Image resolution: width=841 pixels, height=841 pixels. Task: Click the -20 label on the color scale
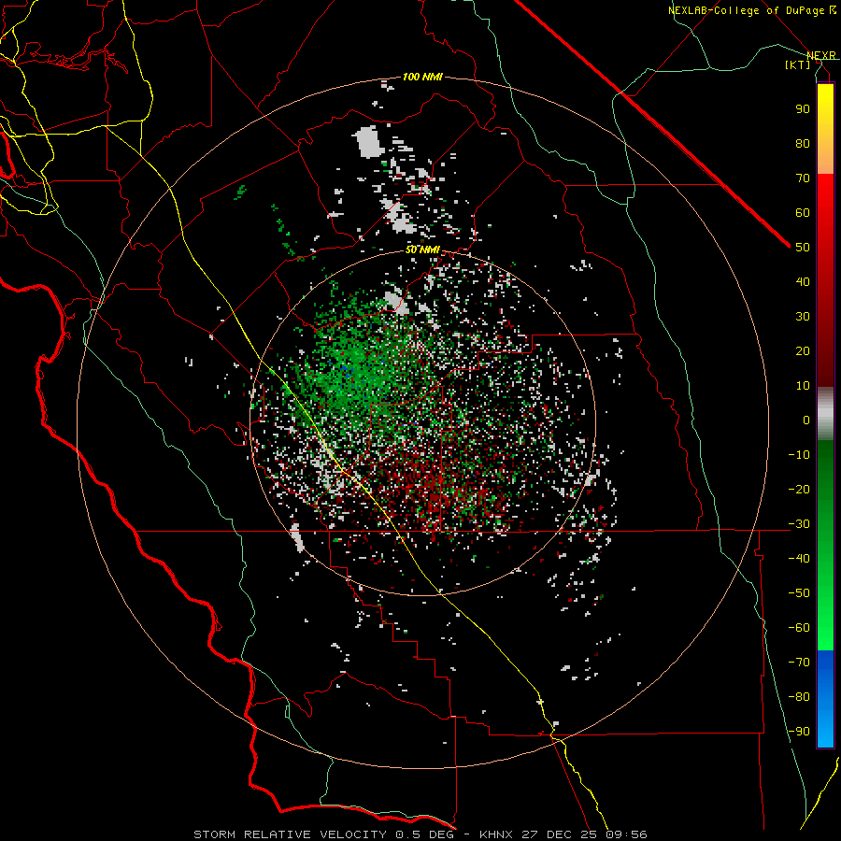point(799,489)
